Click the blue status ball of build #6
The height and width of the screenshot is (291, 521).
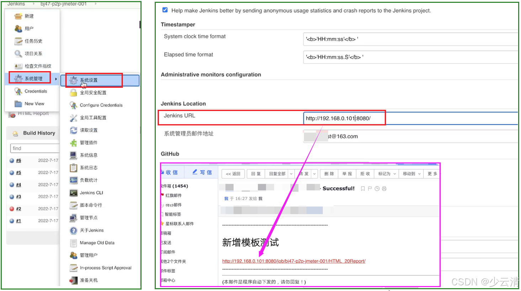tap(12, 161)
